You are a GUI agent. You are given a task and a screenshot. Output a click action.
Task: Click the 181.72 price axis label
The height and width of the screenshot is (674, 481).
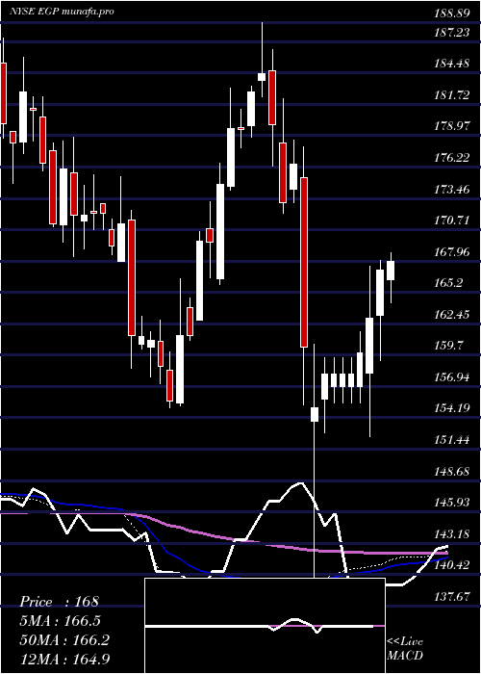(x=451, y=95)
